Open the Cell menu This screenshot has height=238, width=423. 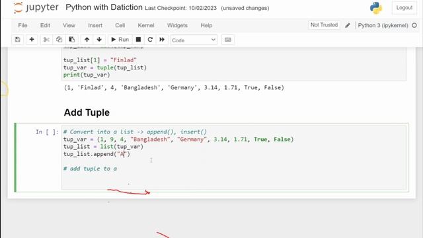pyautogui.click(x=120, y=25)
